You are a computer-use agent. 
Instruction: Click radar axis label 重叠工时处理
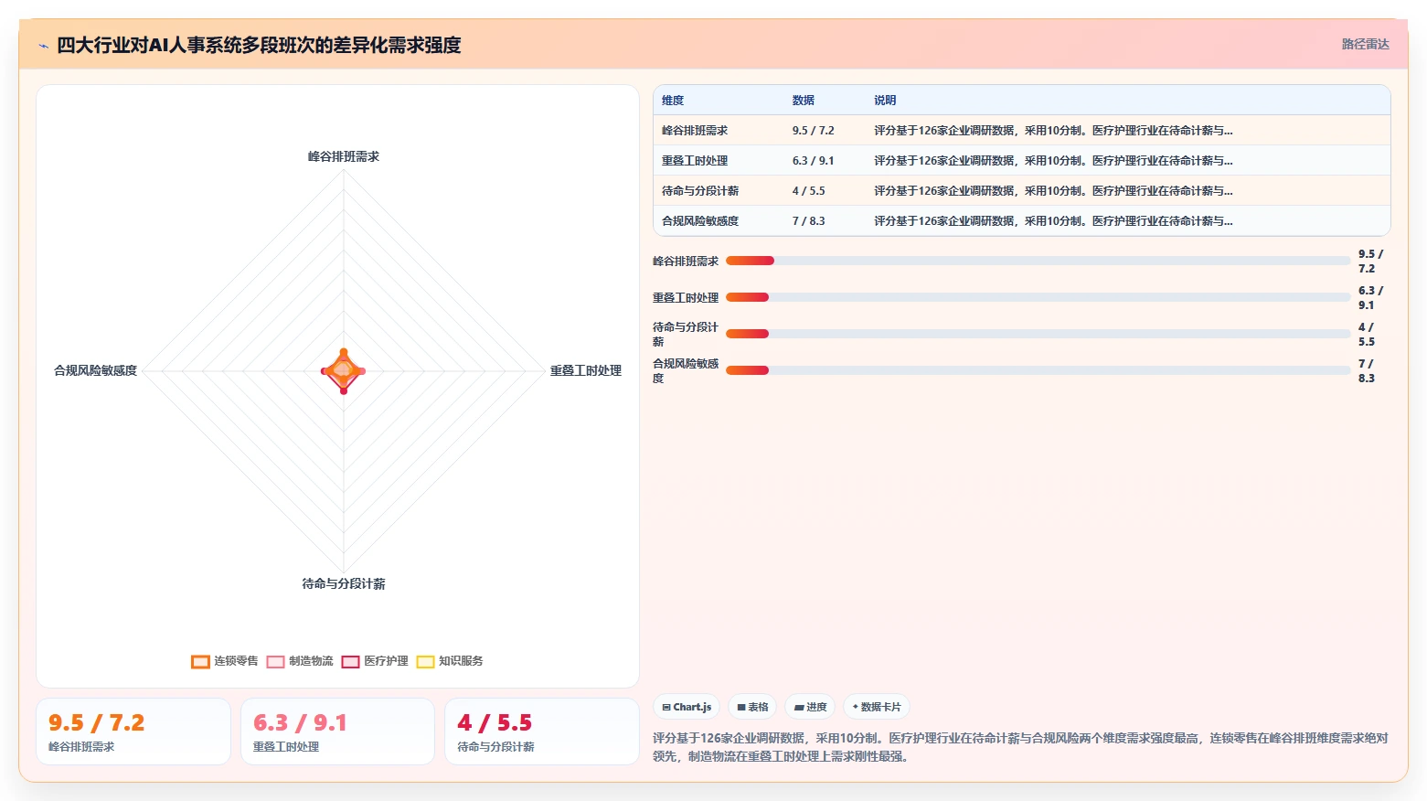click(x=586, y=370)
